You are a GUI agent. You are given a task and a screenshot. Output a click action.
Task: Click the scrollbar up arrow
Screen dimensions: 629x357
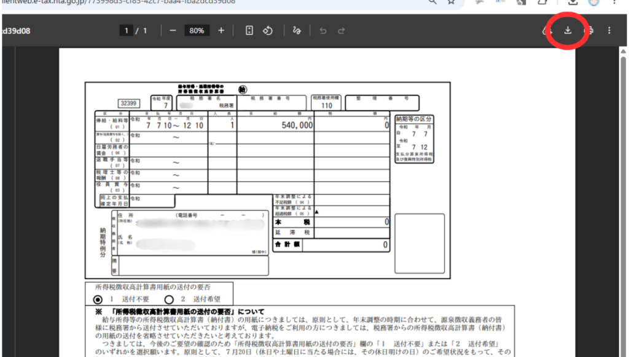click(623, 52)
